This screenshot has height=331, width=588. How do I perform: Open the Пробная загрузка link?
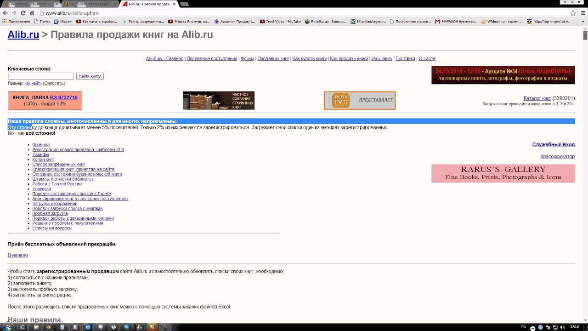click(x=50, y=213)
